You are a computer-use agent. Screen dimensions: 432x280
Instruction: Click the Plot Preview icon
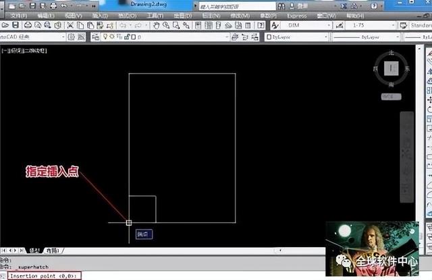[38, 26]
